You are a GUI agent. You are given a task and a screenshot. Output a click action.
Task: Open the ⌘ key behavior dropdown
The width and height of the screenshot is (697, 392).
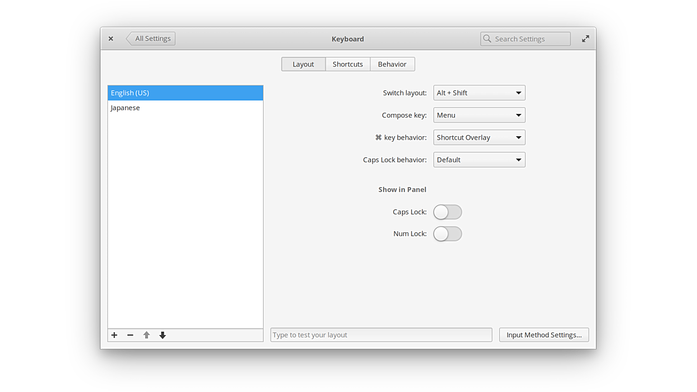pyautogui.click(x=479, y=137)
